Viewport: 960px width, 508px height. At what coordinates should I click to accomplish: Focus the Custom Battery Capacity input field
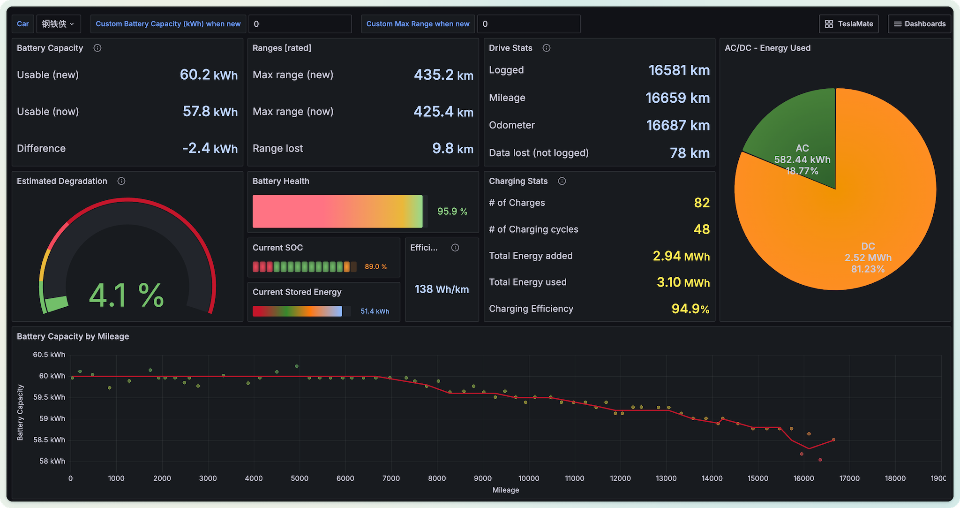point(300,24)
